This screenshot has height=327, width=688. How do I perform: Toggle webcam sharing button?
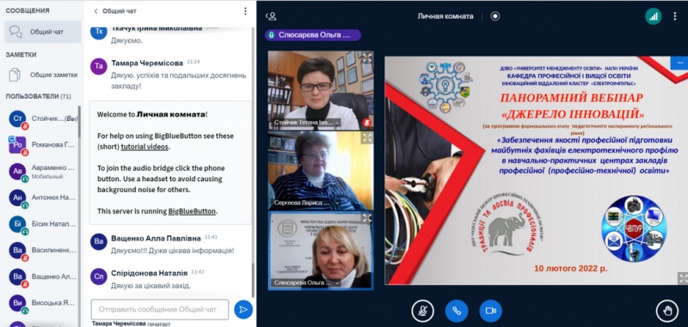coord(490,311)
